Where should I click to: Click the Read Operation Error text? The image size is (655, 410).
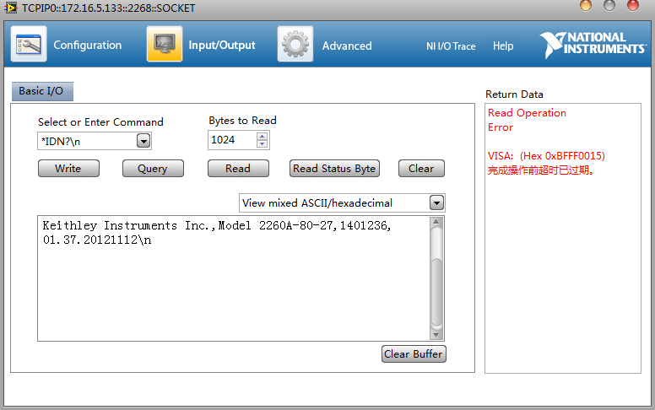point(527,121)
